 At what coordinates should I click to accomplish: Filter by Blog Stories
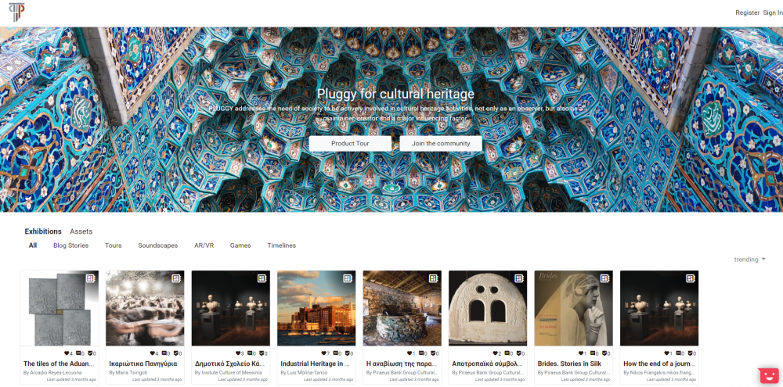tap(71, 245)
